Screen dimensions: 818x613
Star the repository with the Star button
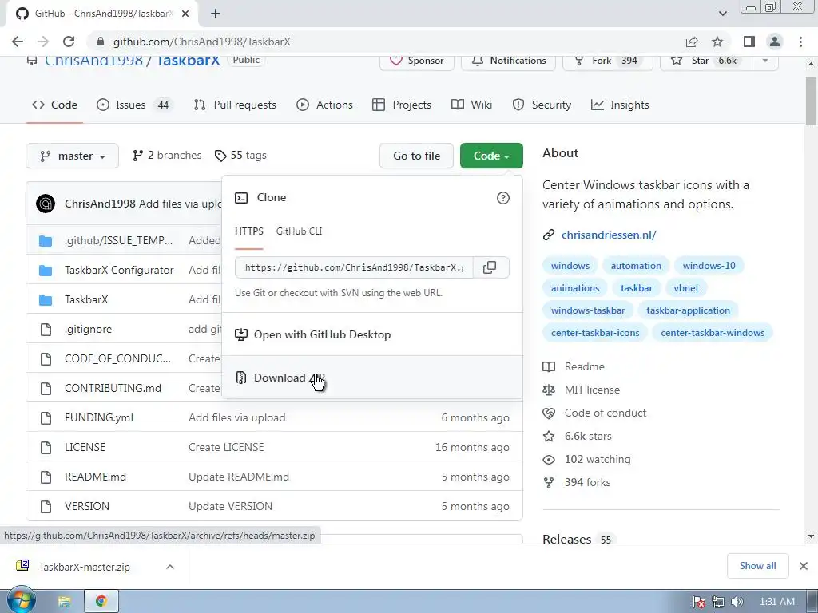tap(706, 61)
